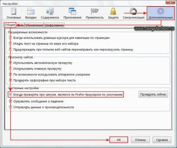The image size is (177, 148).
Task: Open the Приложения settings panel
Action: click(72, 13)
